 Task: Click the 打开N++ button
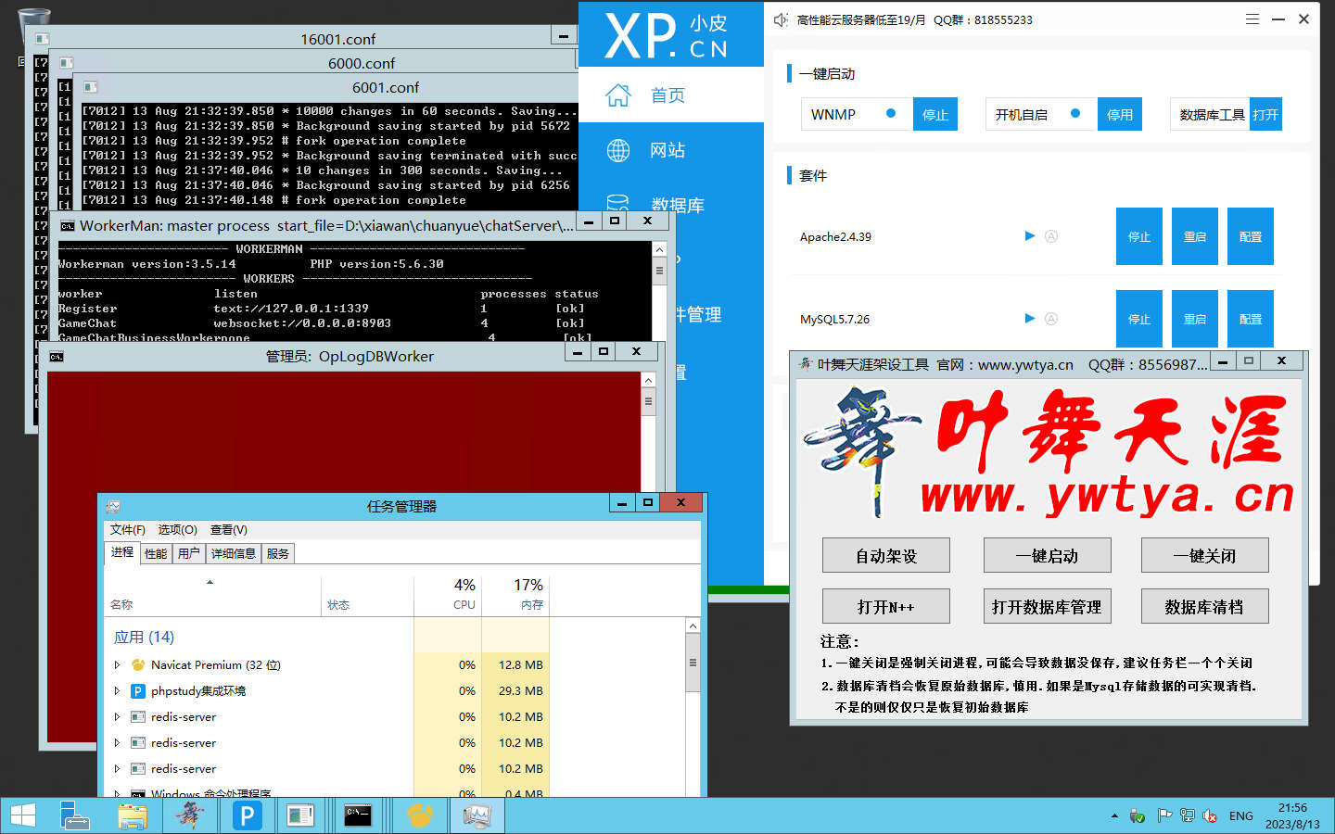click(886, 607)
